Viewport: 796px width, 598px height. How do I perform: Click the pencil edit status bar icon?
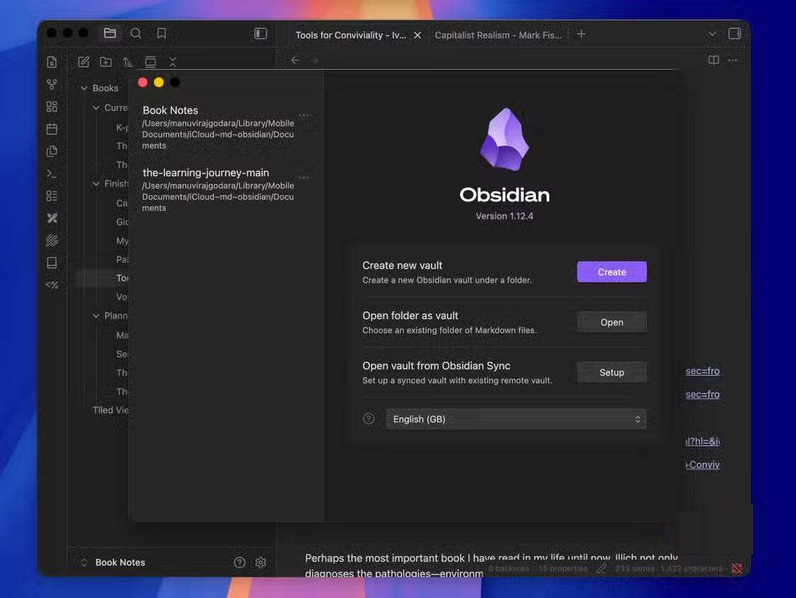click(602, 568)
